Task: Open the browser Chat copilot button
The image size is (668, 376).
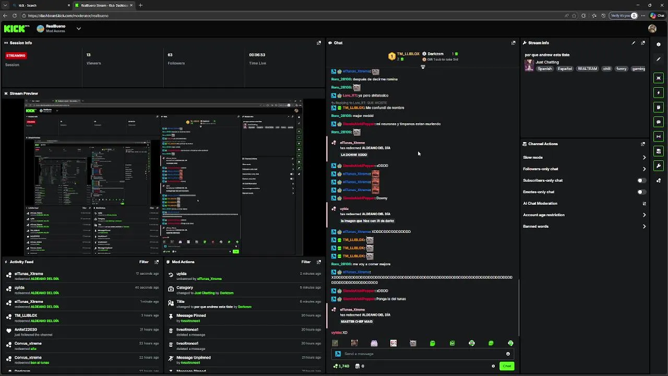Action: tap(657, 16)
